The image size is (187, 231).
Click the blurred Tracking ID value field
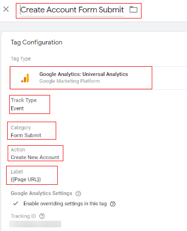(x=35, y=224)
